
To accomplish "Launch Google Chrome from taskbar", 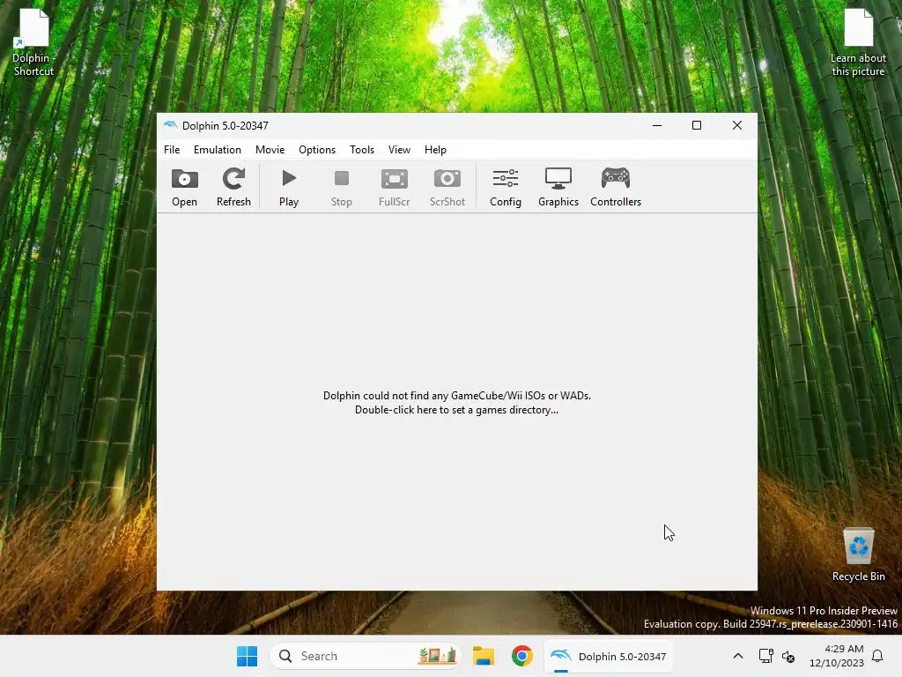I will tap(521, 656).
